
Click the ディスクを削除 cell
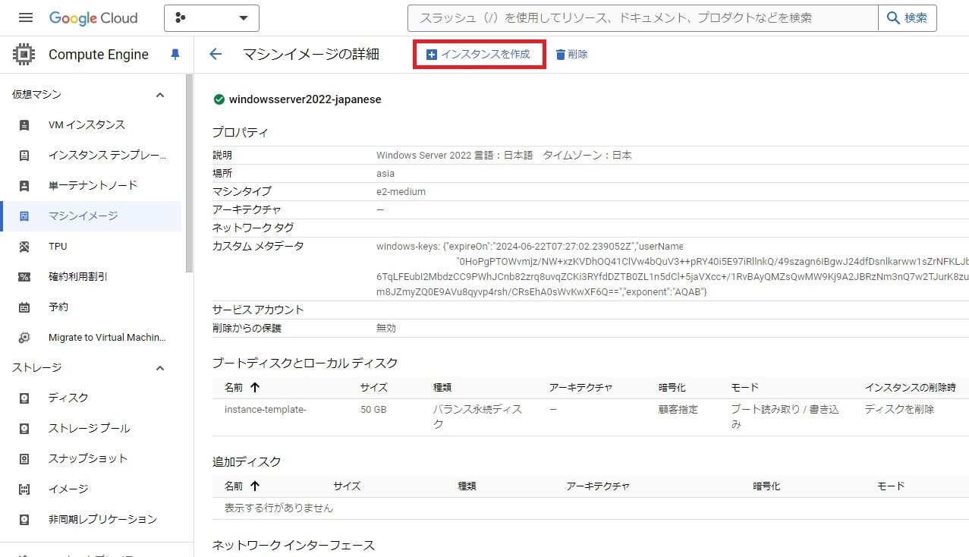[x=899, y=409]
